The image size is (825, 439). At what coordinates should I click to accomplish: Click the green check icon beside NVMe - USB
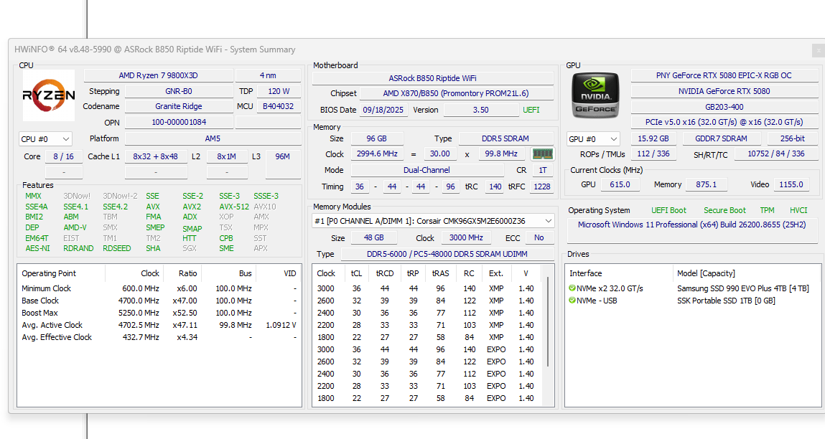coord(572,301)
